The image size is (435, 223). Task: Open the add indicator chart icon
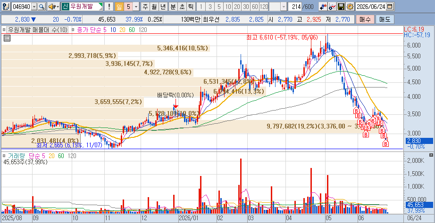tap(332, 7)
